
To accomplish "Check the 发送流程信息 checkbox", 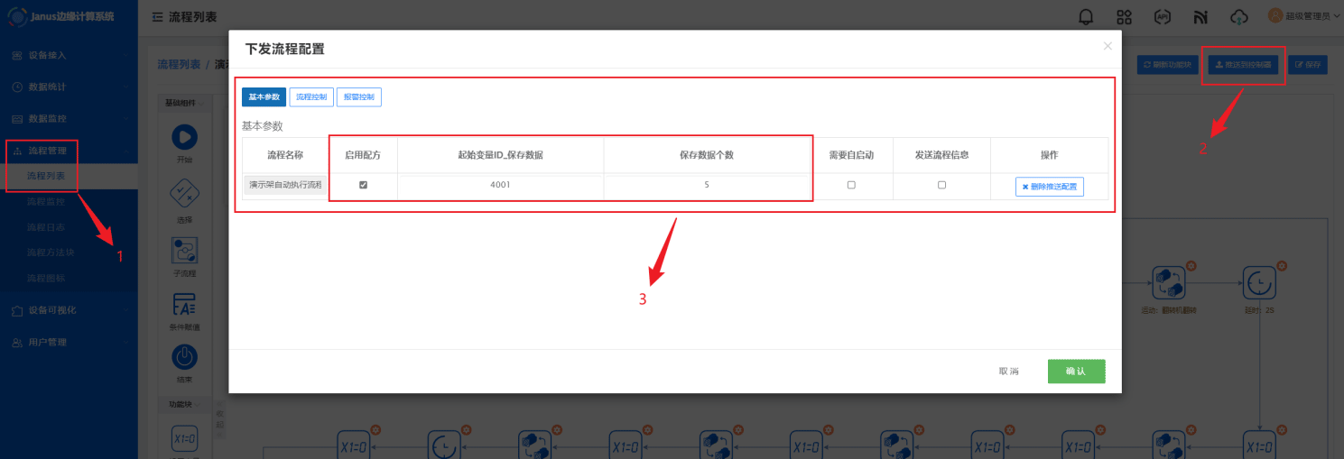I will click(x=941, y=185).
